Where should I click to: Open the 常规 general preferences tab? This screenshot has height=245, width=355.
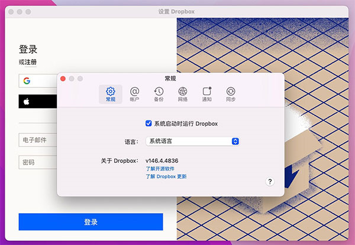(111, 94)
